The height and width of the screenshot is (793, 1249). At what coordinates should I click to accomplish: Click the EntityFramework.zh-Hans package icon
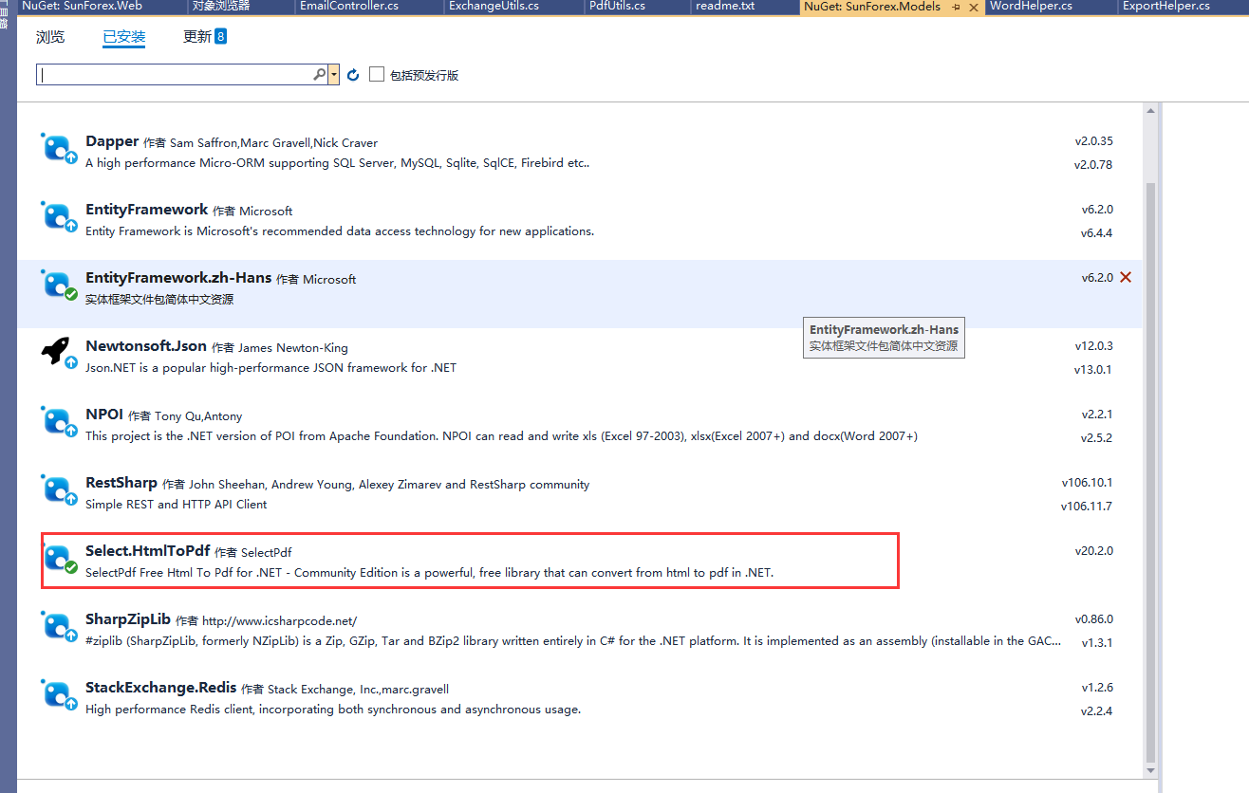58,286
